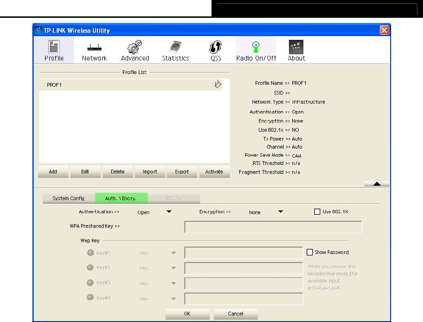Image resolution: width=423 pixels, height=322 pixels.
Task: Select the Key#4 radio button
Action: pyautogui.click(x=91, y=298)
